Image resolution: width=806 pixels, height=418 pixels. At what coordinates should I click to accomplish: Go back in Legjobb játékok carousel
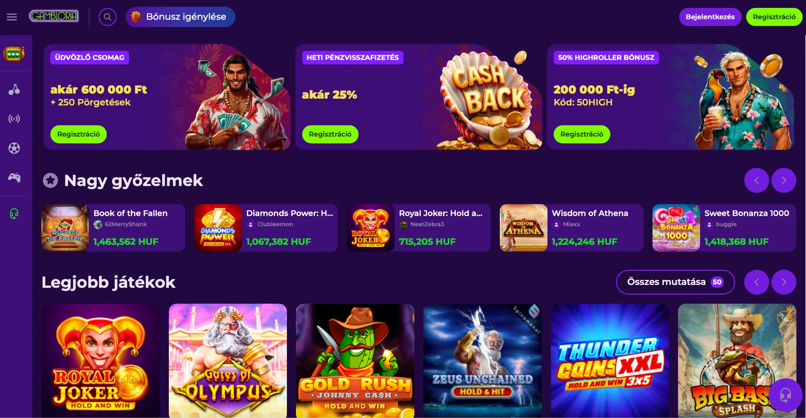pyautogui.click(x=756, y=282)
